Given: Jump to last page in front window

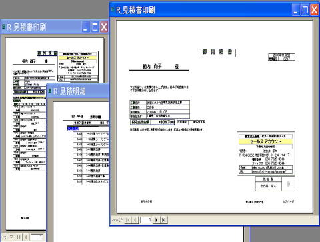Looking at the screenshot, I should pos(164,220).
